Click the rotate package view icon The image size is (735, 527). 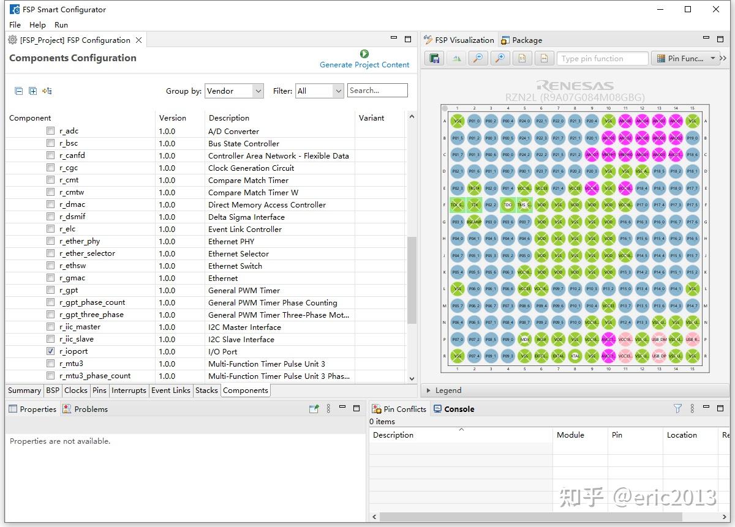[456, 58]
